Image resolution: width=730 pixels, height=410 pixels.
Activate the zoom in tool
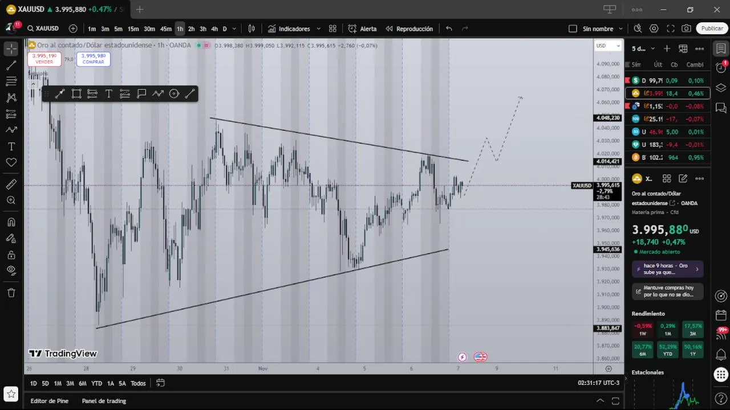11,200
